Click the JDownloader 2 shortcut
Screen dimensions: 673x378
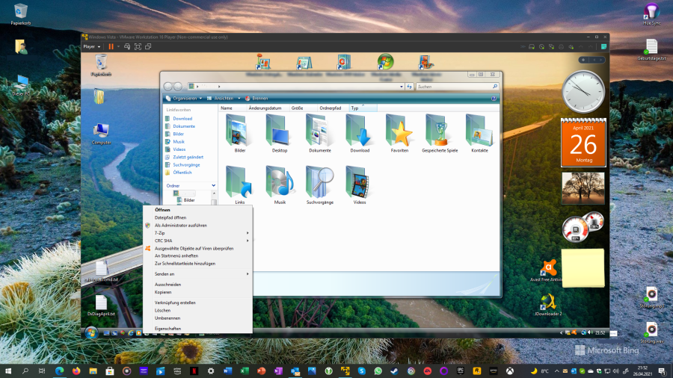pyautogui.click(x=547, y=305)
